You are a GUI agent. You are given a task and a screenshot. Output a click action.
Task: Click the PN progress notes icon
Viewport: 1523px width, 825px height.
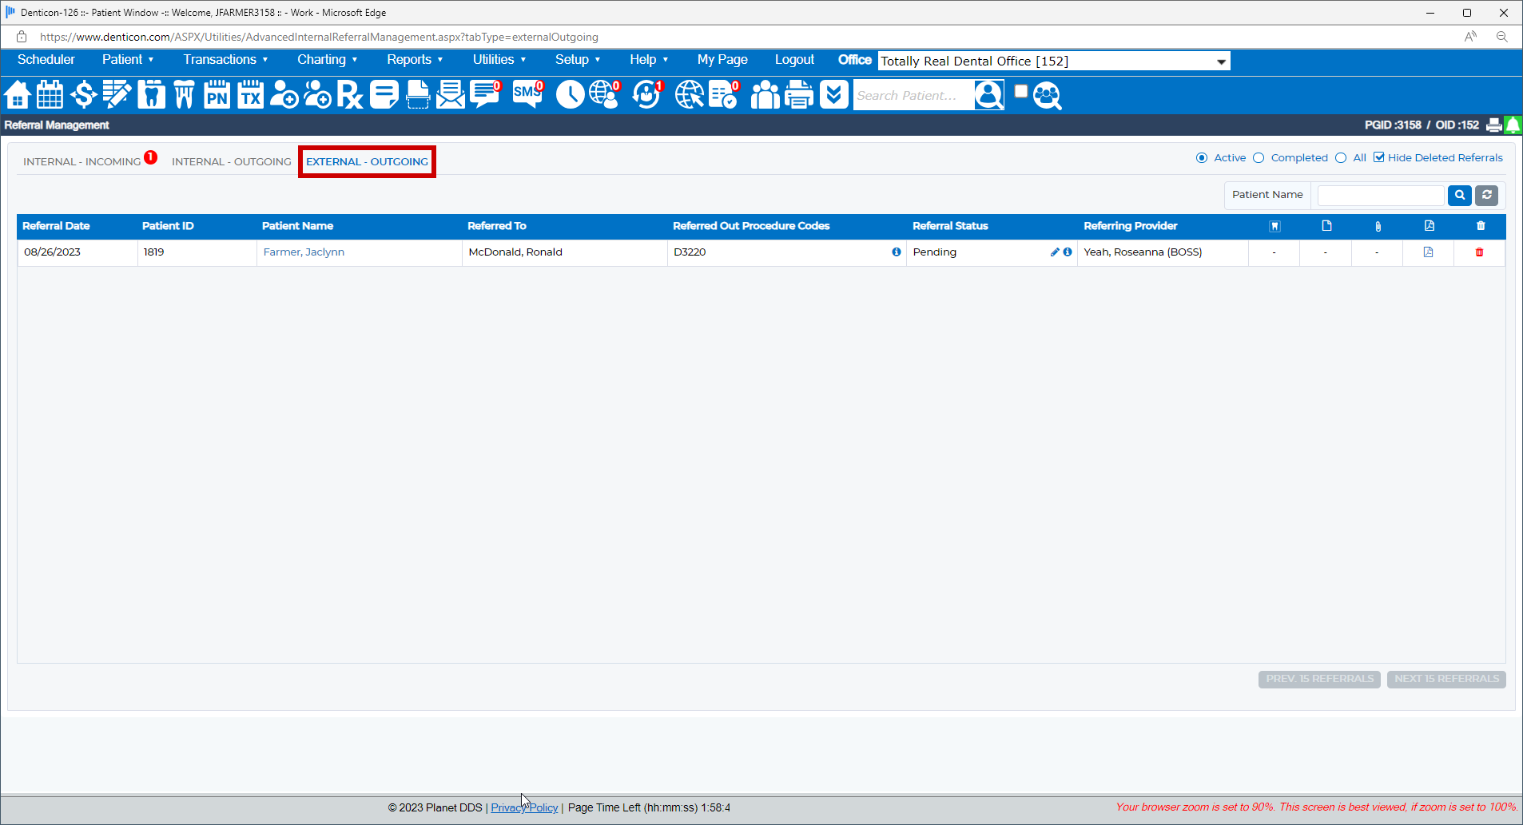[x=217, y=94]
